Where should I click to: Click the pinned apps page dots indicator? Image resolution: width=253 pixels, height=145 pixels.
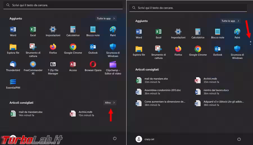(250, 43)
